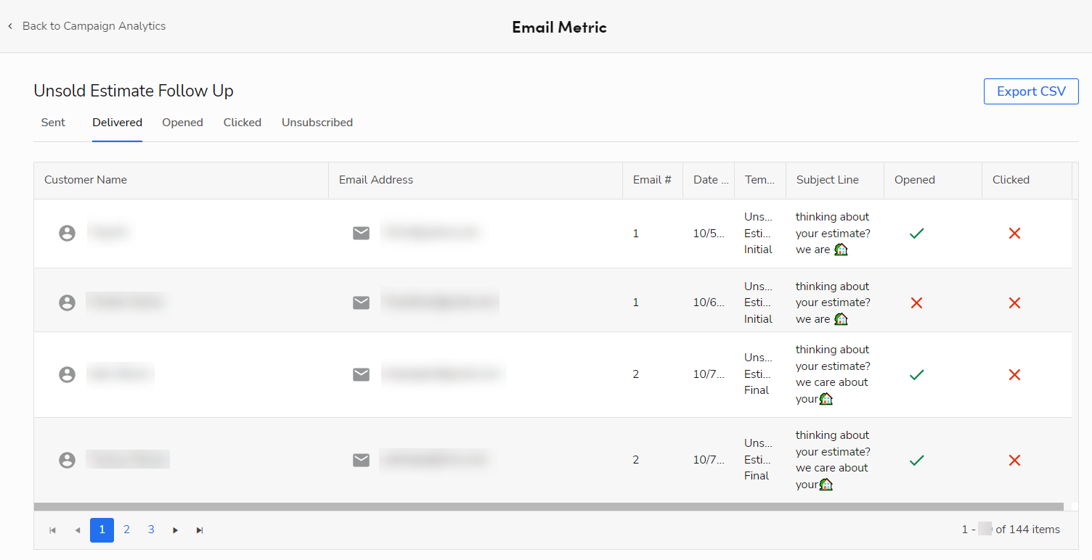Click the back chevron icon
This screenshot has width=1092, height=560.
pos(10,25)
